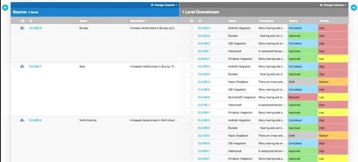The image size is (358, 162).
Task: Tick checkbox for Haptic Feedback in Asia group
Action: (183, 82)
